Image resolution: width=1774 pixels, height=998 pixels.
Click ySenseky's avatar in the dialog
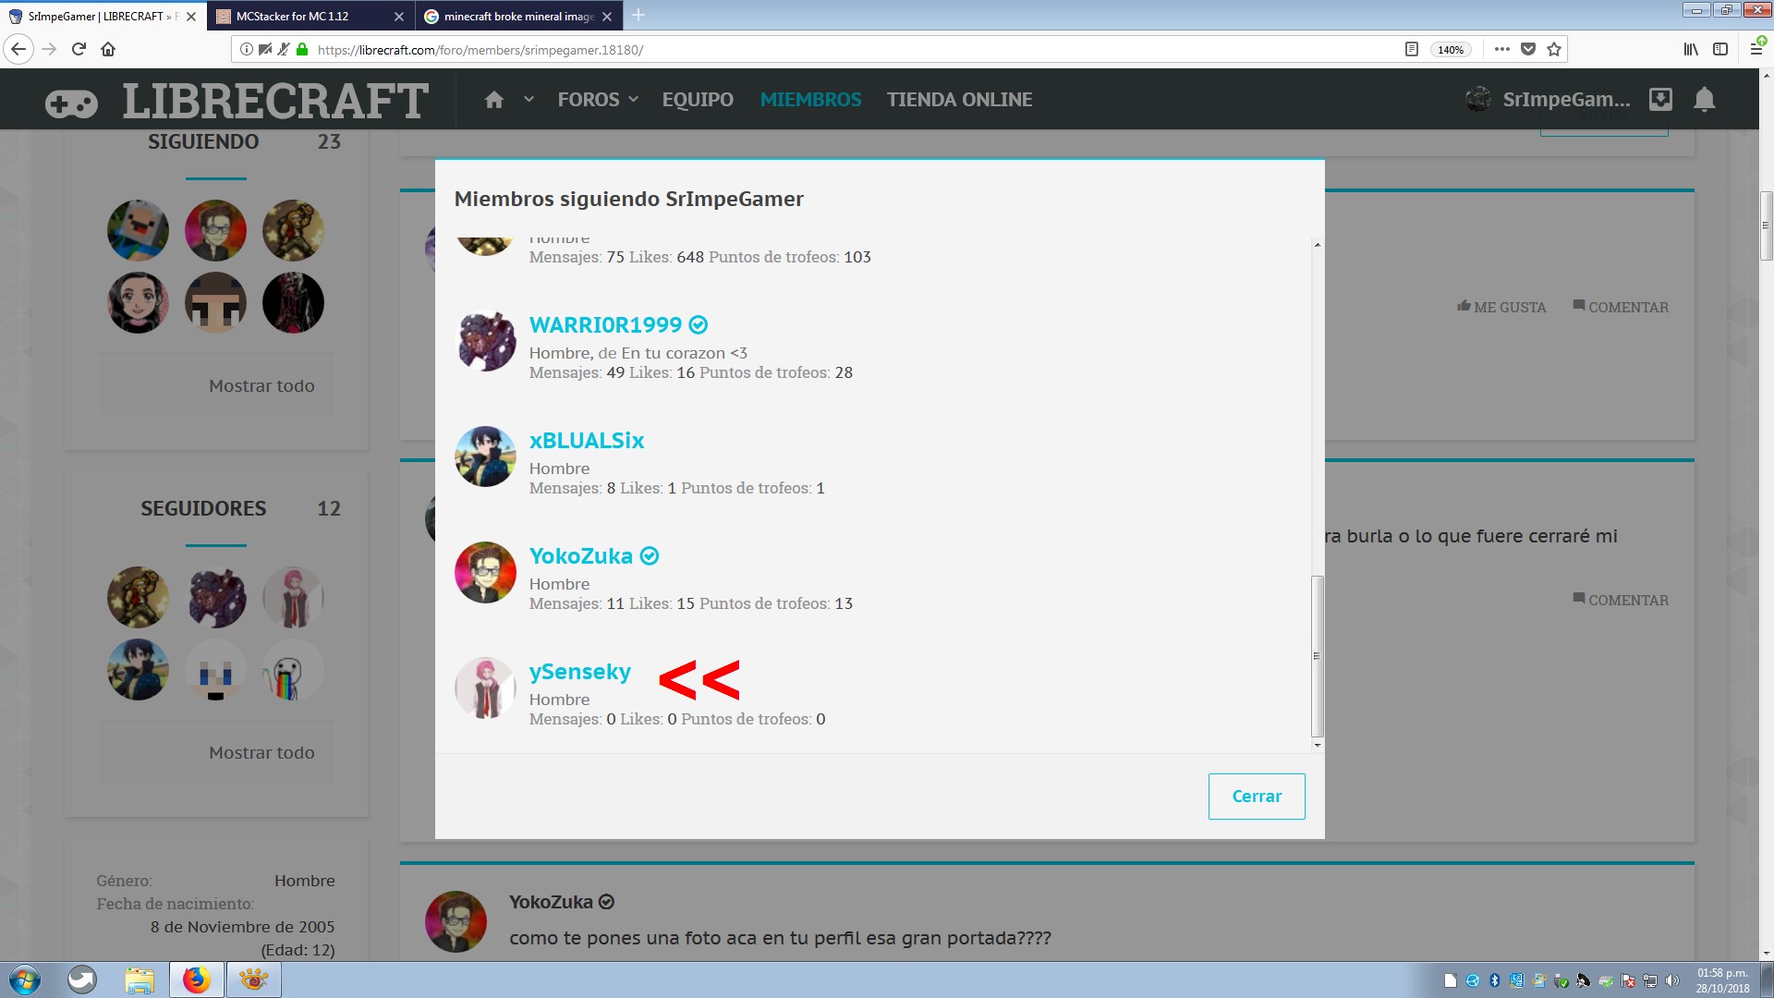485,688
